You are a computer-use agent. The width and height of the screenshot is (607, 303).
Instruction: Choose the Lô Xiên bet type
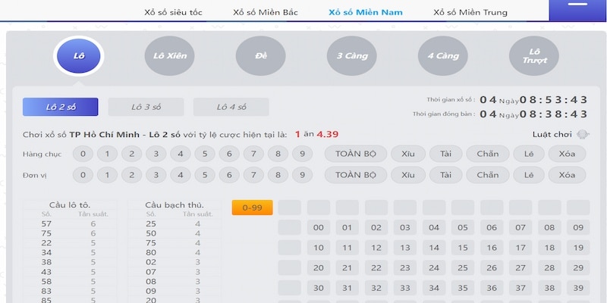169,56
